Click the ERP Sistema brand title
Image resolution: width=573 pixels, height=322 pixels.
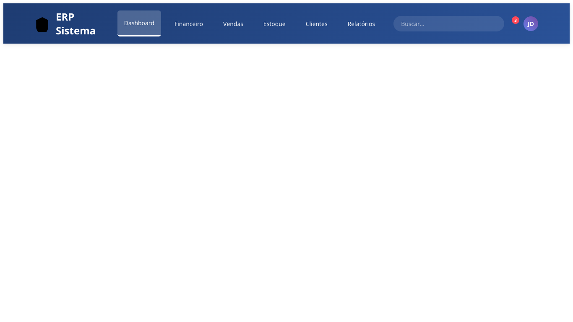pyautogui.click(x=76, y=24)
